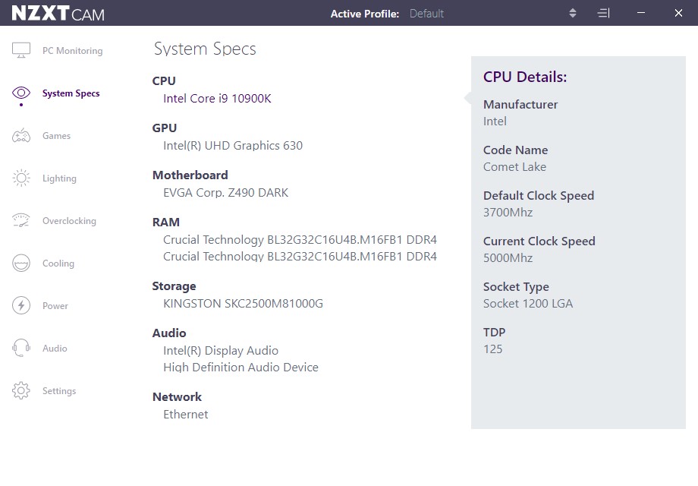698x486 pixels.
Task: Open the Default profile selector
Action: pyautogui.click(x=426, y=14)
